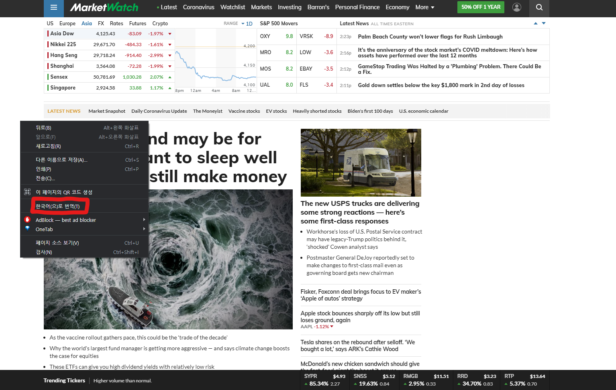The height and width of the screenshot is (390, 616).
Task: Open Vaccine stocks link
Action: pyautogui.click(x=244, y=111)
